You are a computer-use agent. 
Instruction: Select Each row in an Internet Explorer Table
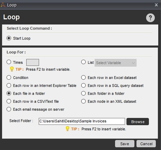(x=9, y=85)
